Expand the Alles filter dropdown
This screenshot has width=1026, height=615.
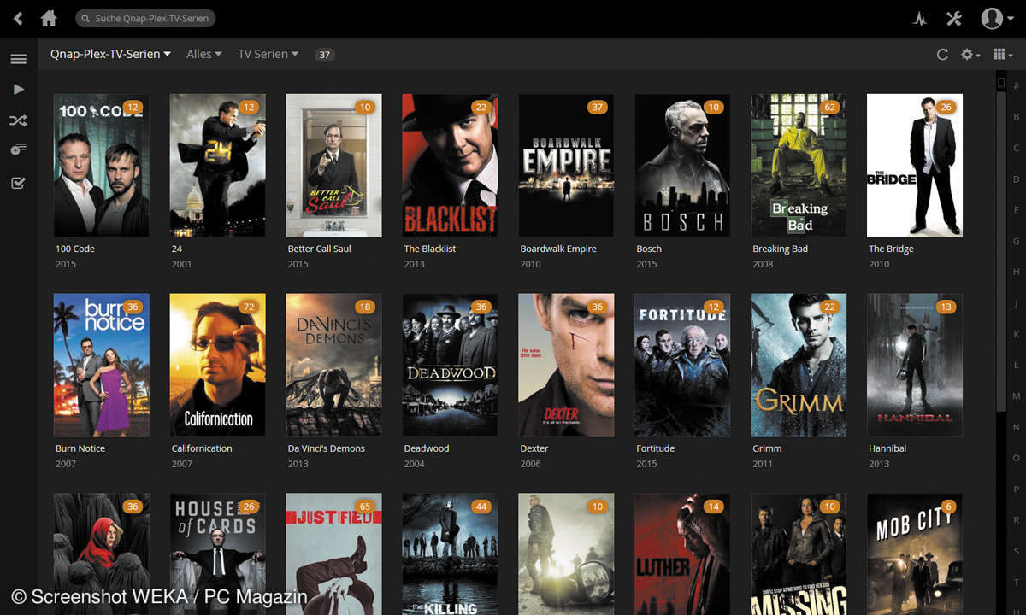pos(203,54)
